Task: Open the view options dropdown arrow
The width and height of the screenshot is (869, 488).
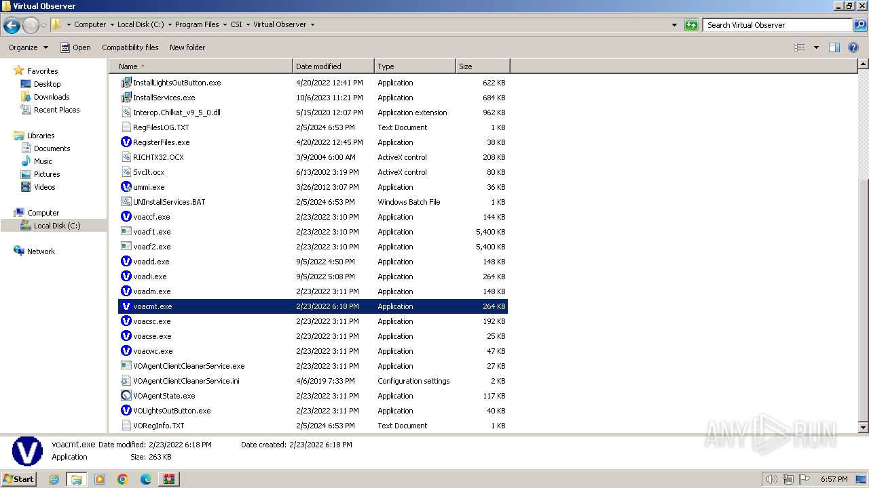Action: [816, 47]
